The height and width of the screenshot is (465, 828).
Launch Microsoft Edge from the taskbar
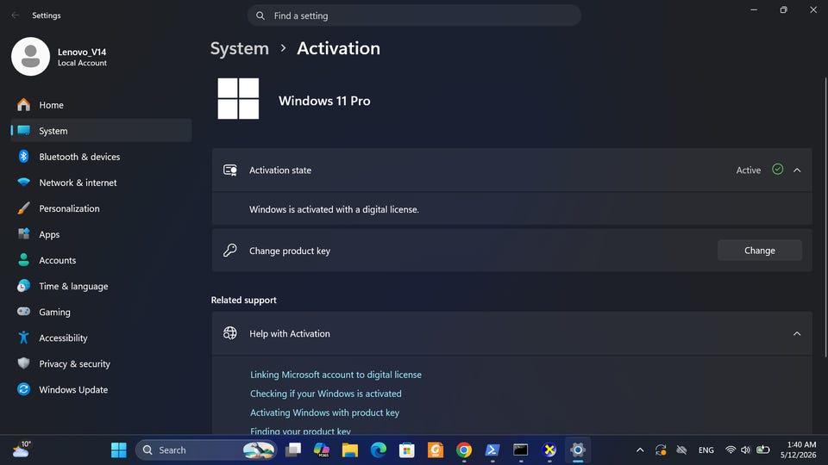(379, 450)
